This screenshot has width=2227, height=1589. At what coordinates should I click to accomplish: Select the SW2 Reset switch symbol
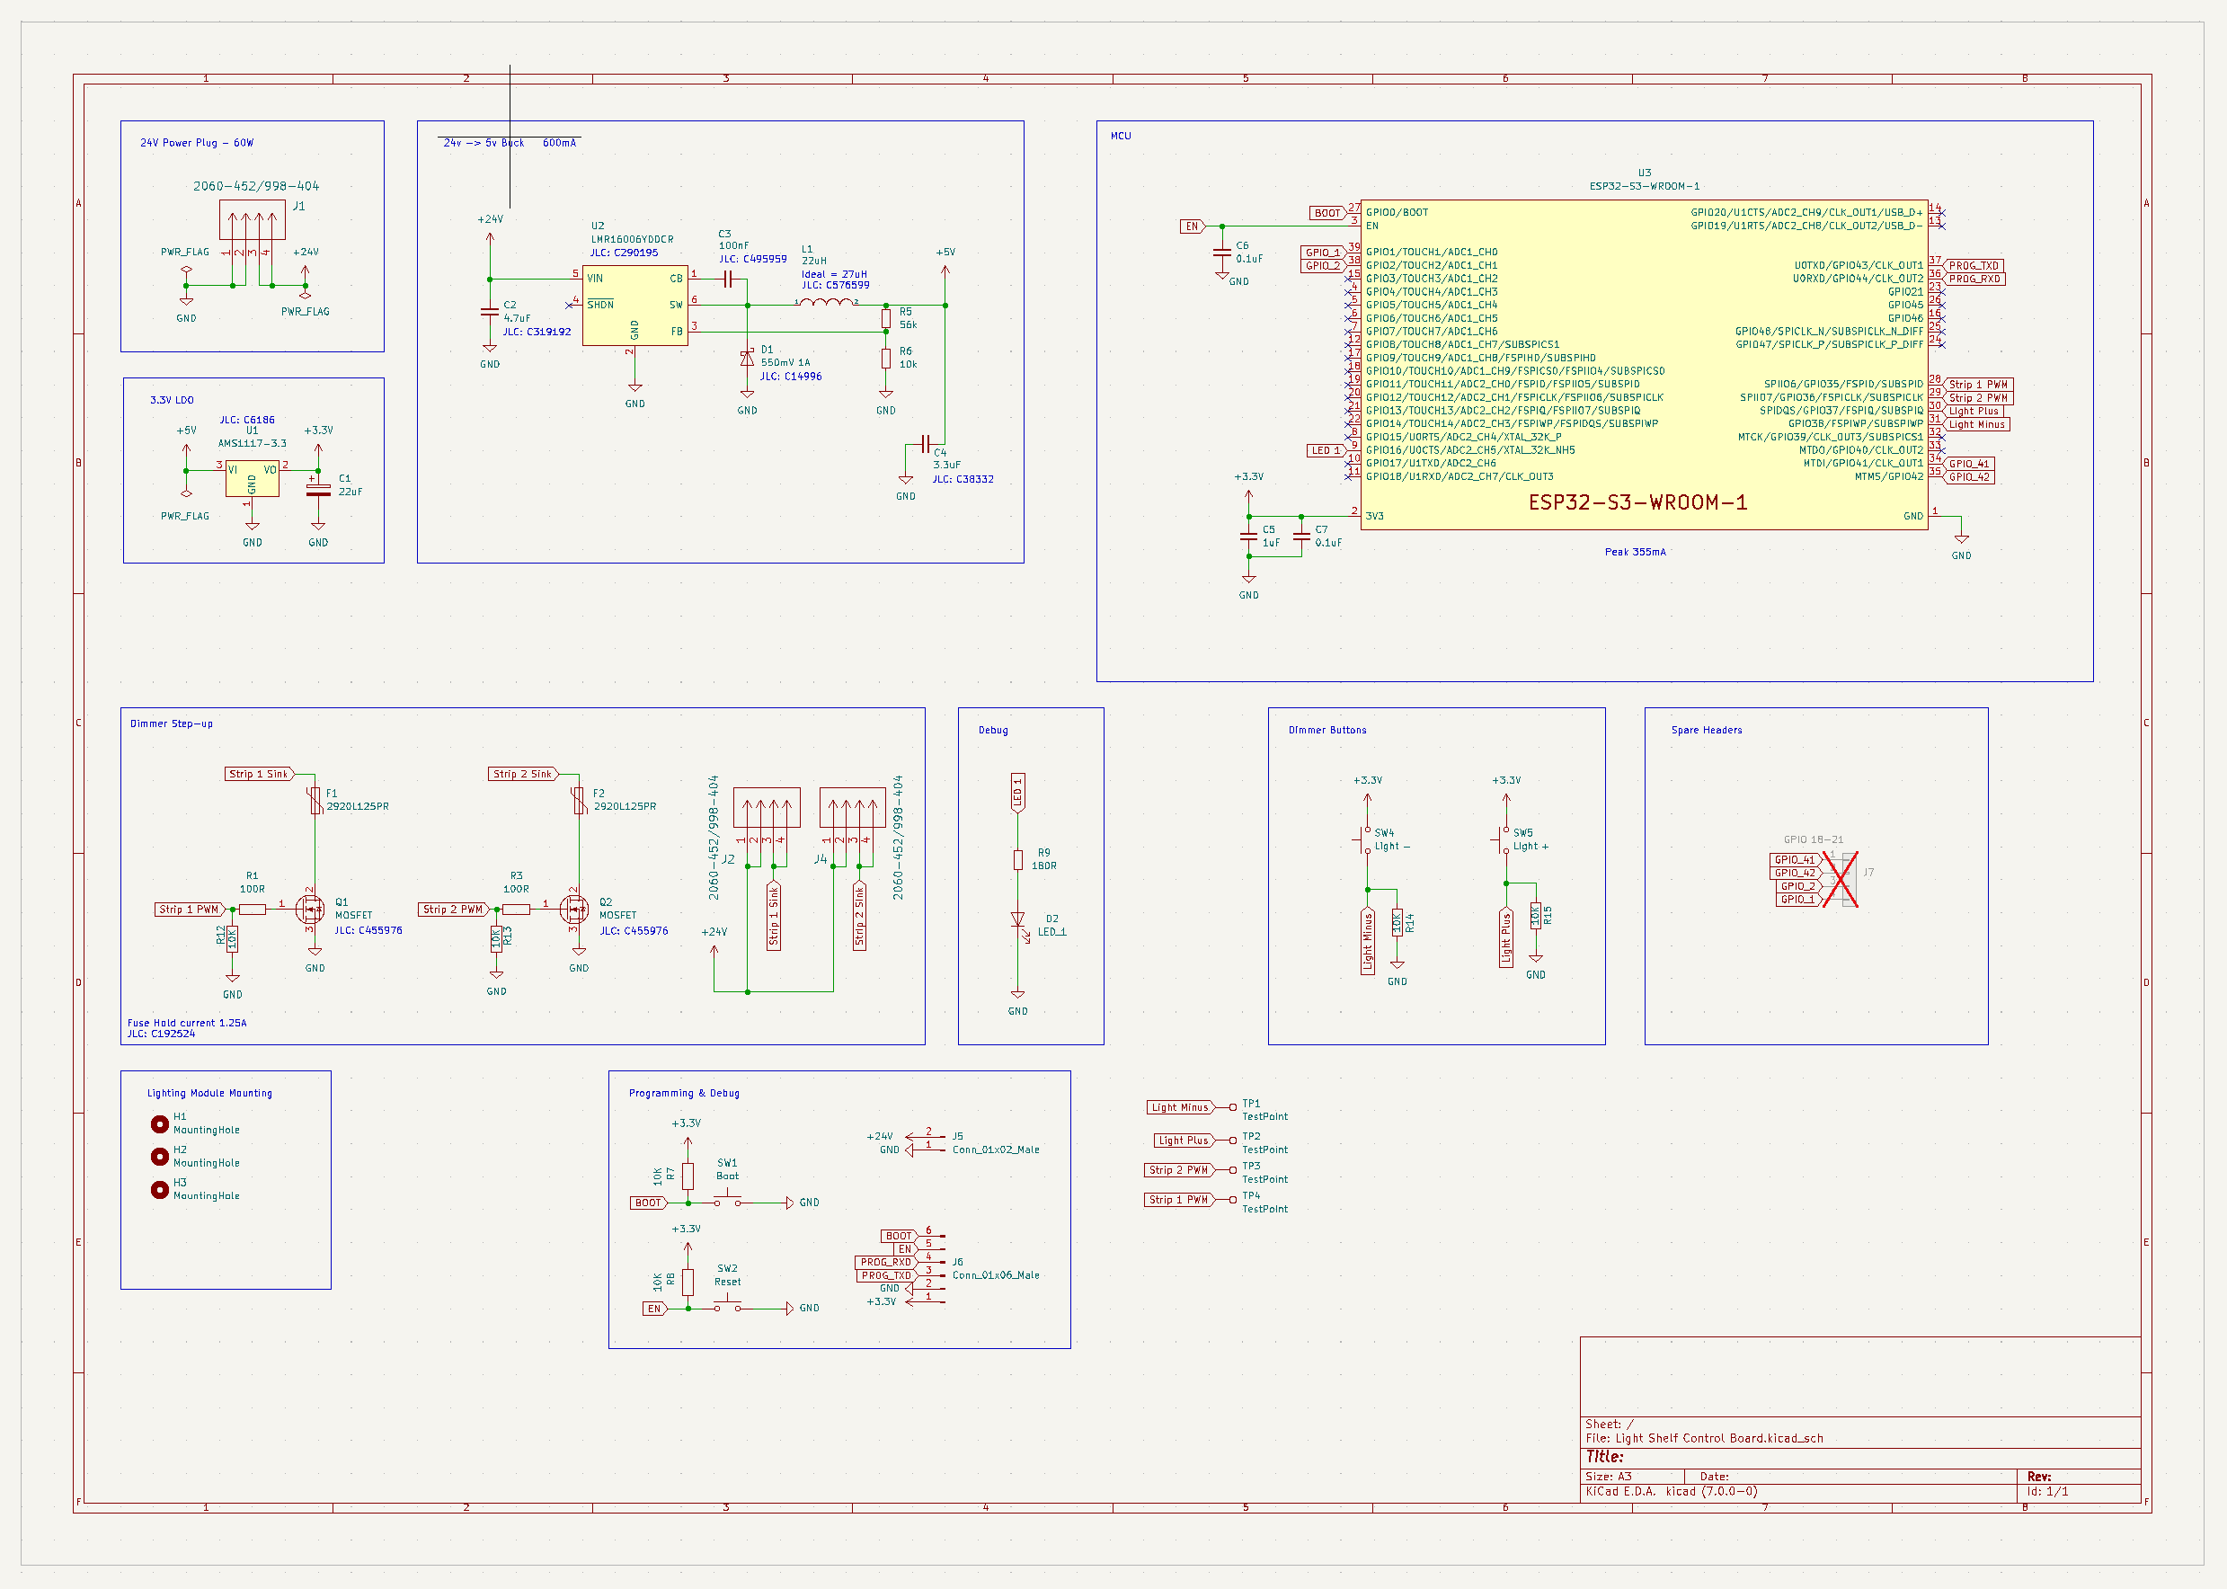coord(727,1303)
